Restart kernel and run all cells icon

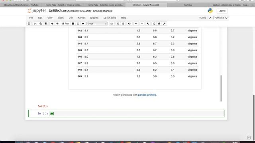83,24
